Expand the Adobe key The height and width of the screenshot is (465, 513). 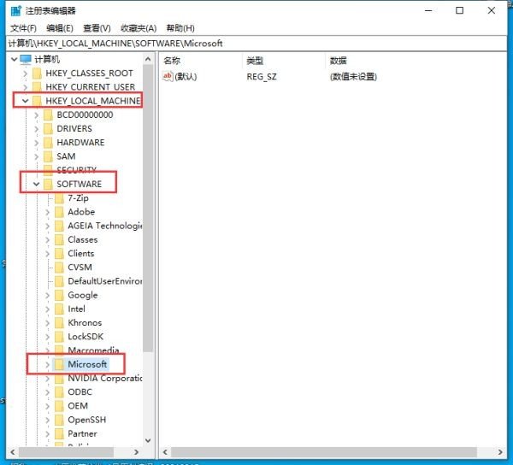(x=47, y=212)
